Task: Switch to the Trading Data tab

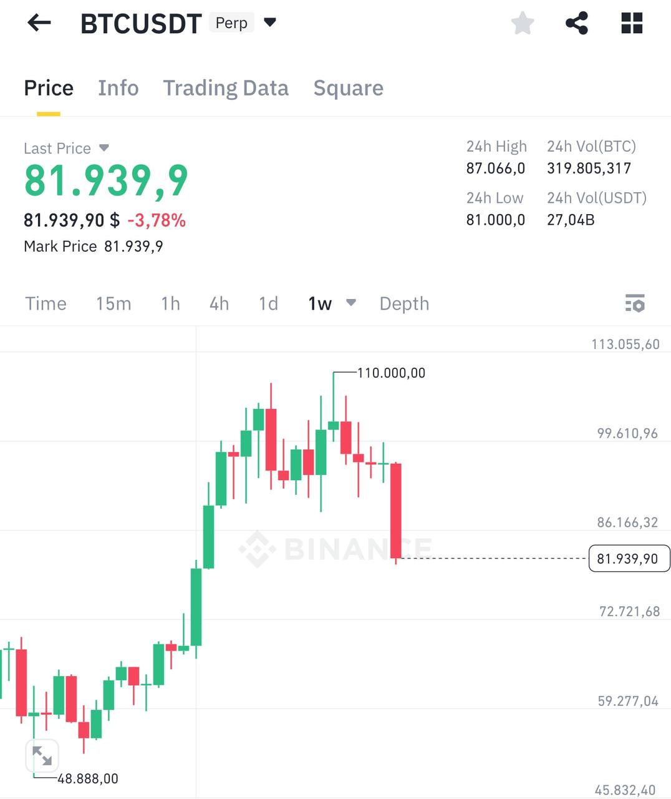Action: [x=226, y=88]
